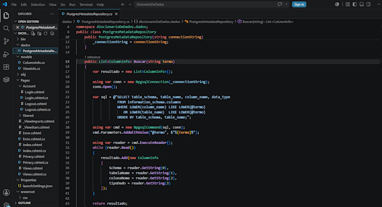Open the Go menu

point(63,4)
